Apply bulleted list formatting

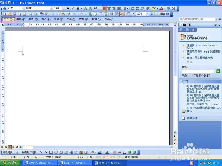point(138,8)
